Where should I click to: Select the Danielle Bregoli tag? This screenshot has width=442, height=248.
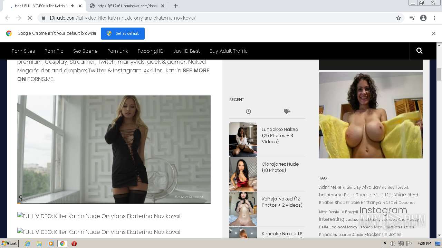(x=343, y=212)
